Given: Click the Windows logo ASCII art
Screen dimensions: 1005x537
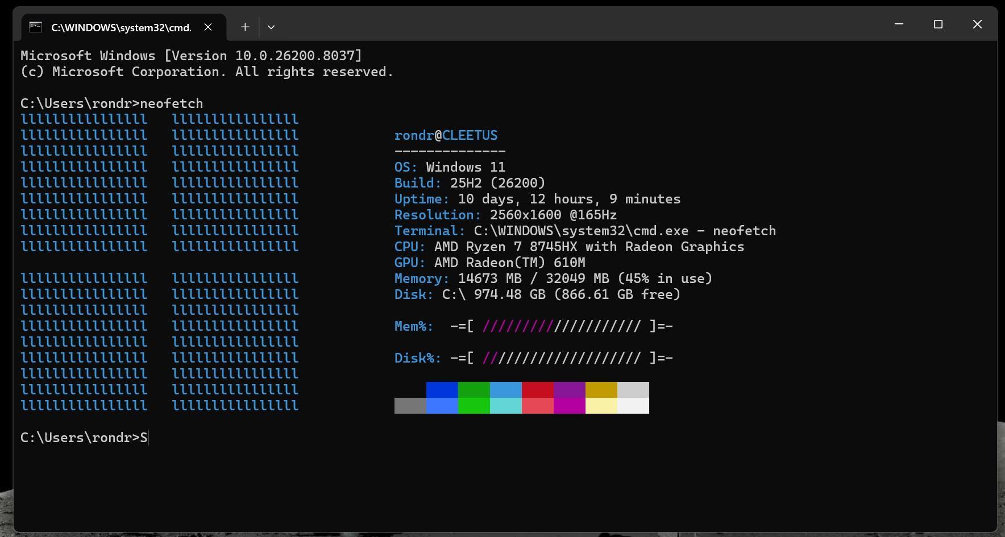Looking at the screenshot, I should (159, 261).
